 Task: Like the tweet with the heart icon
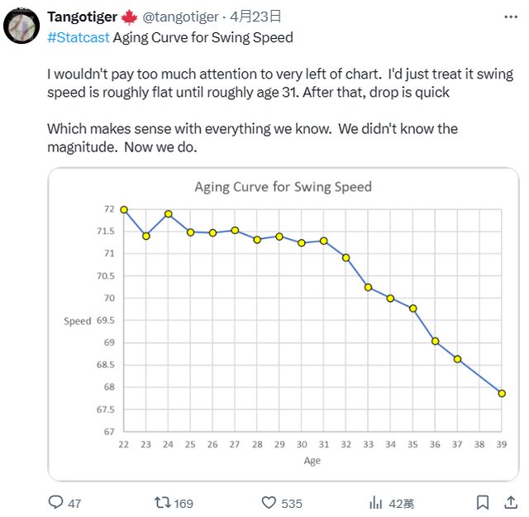269,502
